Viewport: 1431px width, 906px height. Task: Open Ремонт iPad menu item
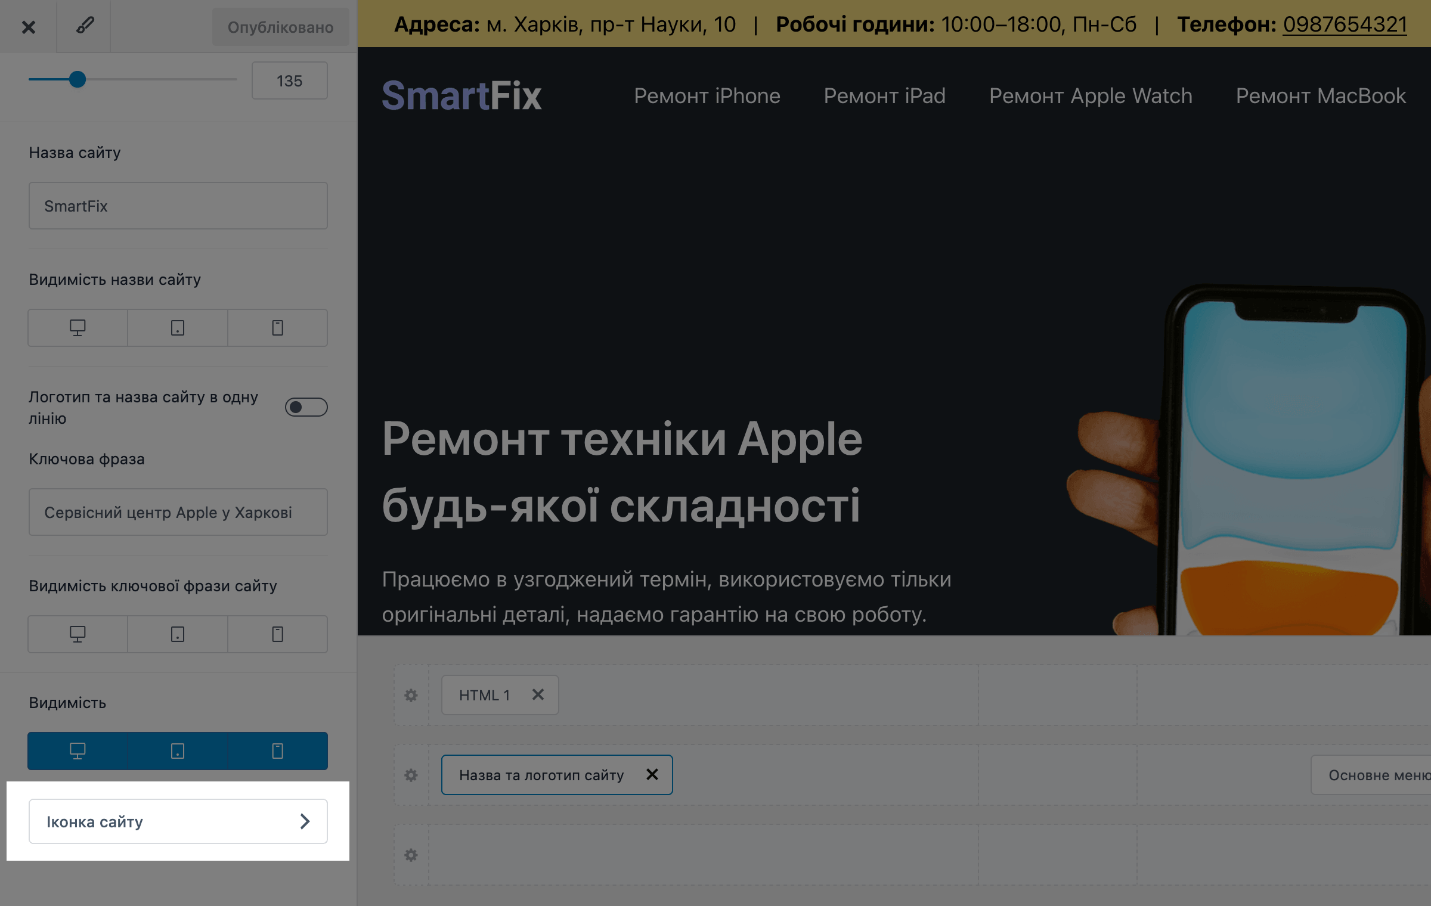(x=884, y=95)
